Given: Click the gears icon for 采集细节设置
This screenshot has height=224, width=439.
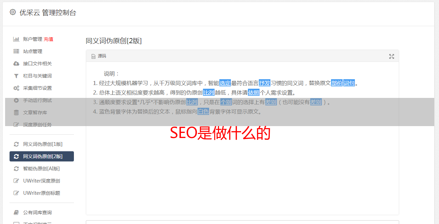Looking at the screenshot, I should 16,88.
